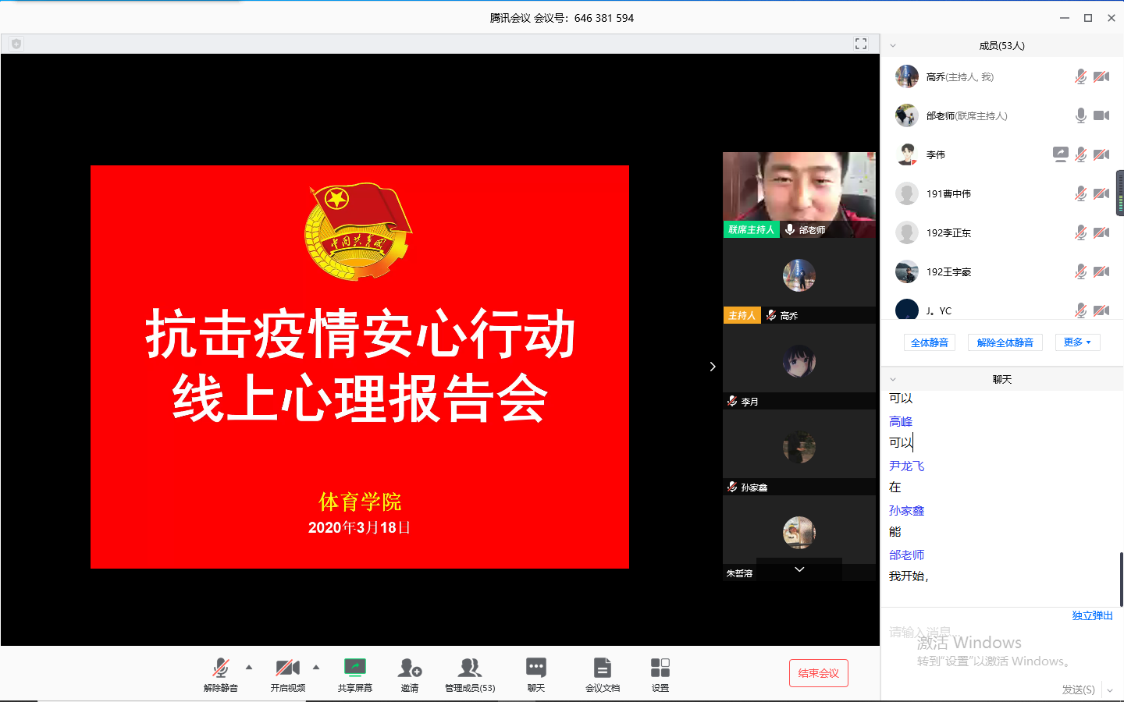Screen dimensions: 1124x702
Task: Open the 邀请 invite option
Action: point(410,675)
